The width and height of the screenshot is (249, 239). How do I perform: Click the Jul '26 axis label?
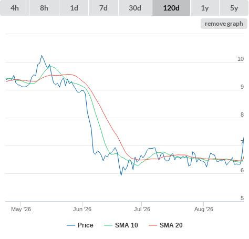pos(142,209)
